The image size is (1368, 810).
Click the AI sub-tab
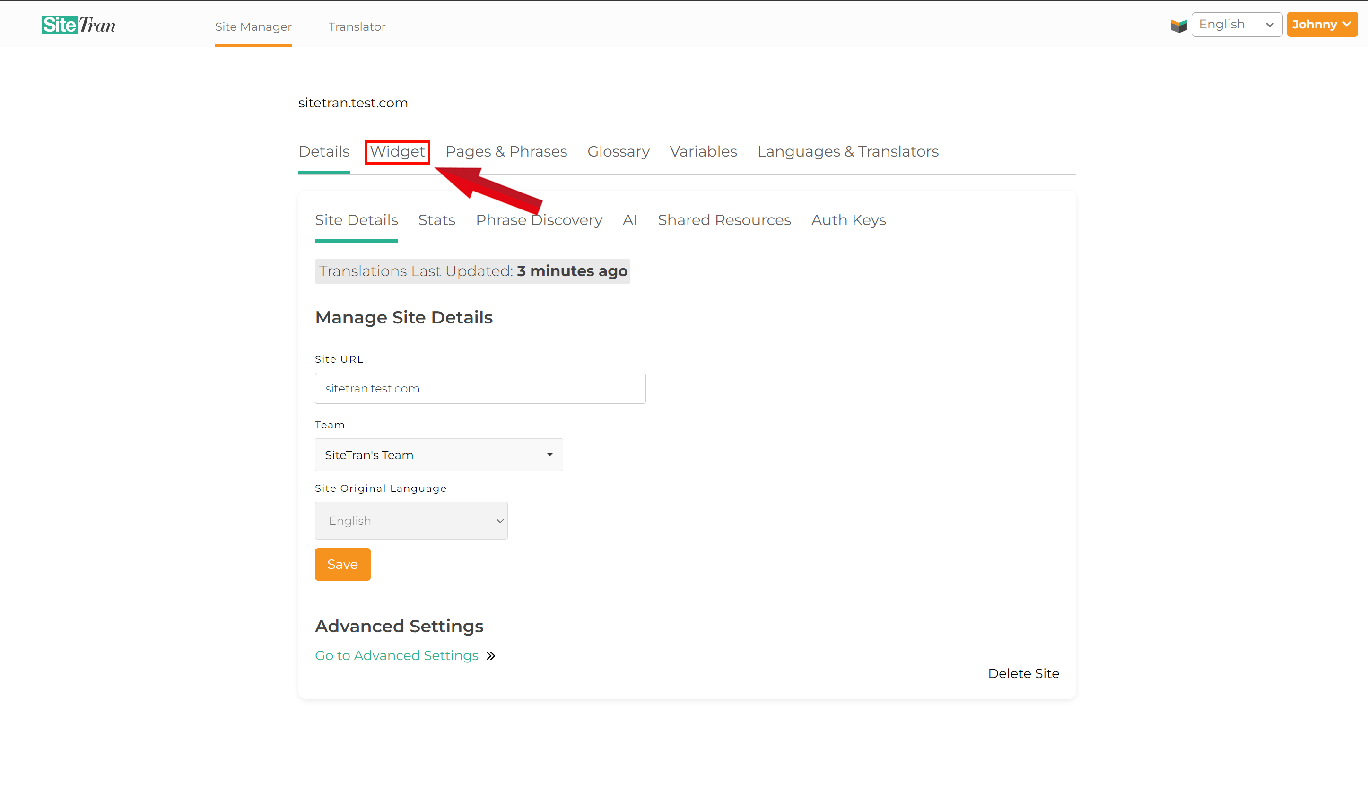[629, 220]
